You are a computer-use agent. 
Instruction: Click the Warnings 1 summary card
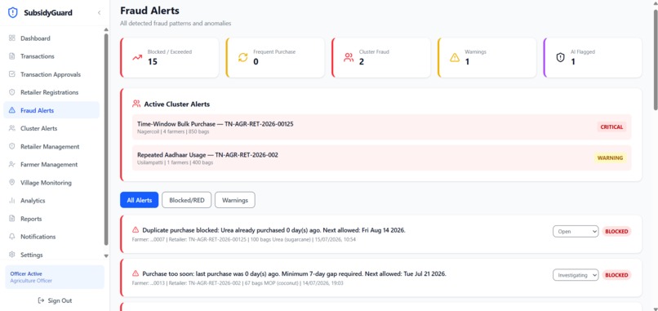487,57
